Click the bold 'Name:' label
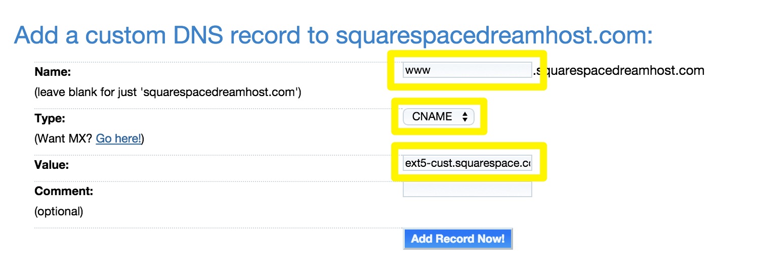Viewport: 764px width, 275px height. pos(53,72)
